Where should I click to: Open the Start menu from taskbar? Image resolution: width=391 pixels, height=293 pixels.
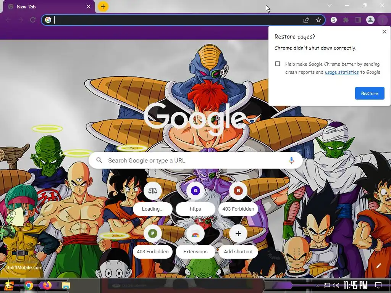9,285
